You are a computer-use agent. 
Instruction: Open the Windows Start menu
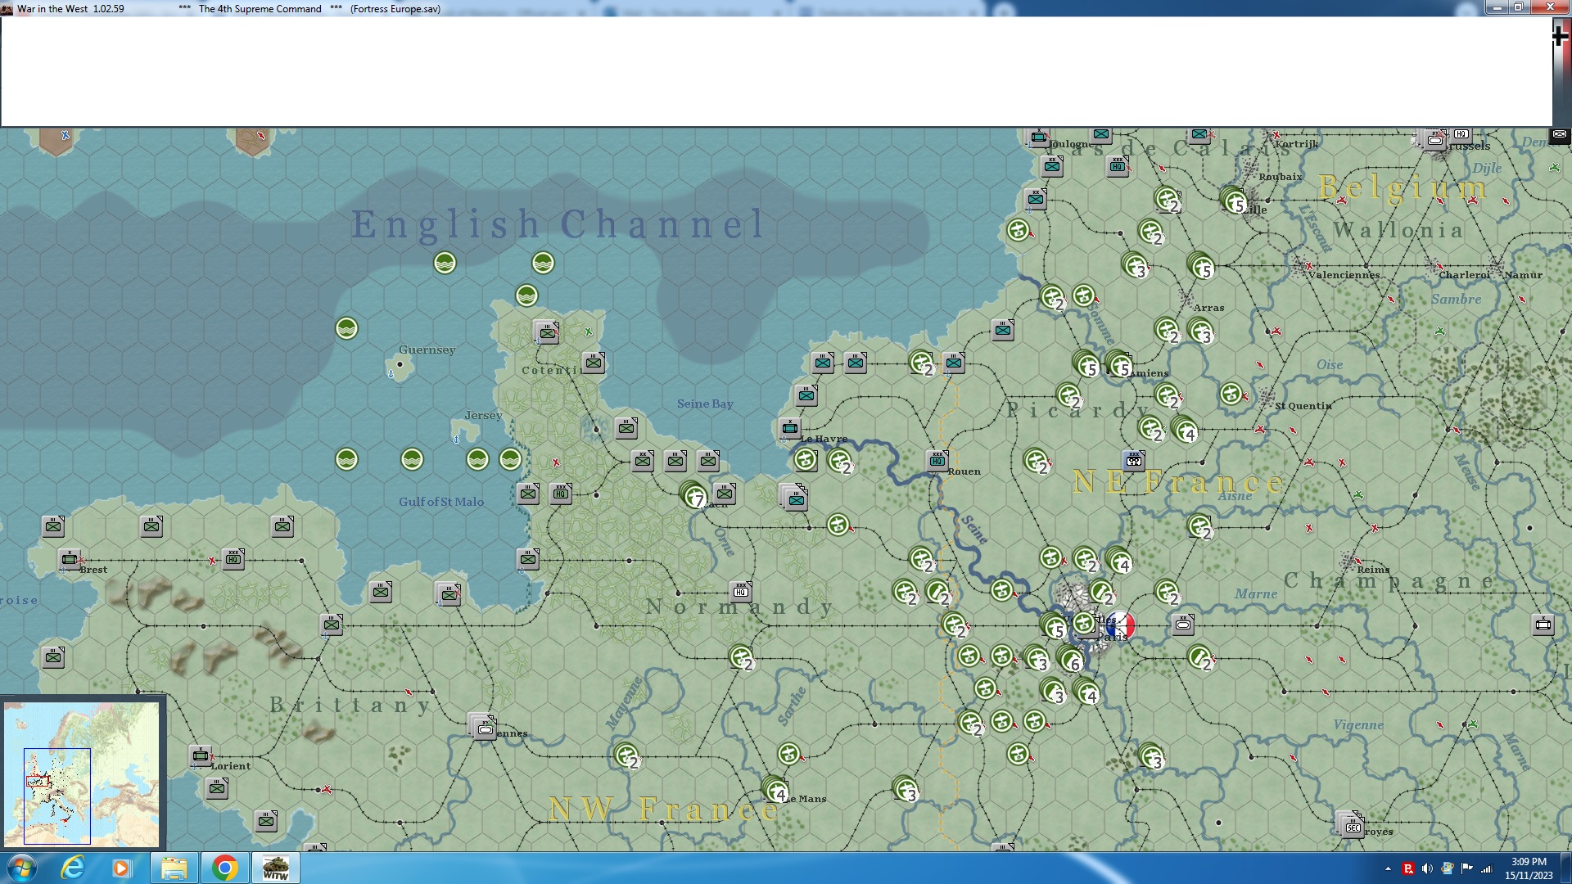coord(22,868)
